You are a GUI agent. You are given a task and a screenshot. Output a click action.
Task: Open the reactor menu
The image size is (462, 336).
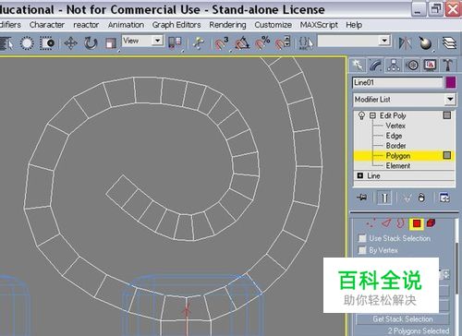click(x=86, y=25)
